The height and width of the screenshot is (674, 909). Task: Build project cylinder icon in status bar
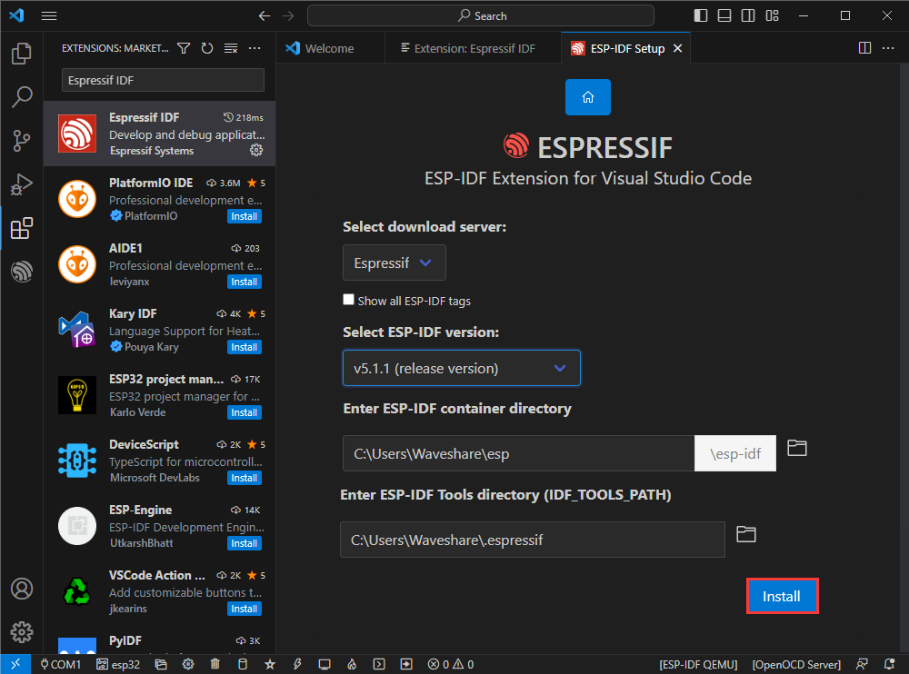[243, 664]
